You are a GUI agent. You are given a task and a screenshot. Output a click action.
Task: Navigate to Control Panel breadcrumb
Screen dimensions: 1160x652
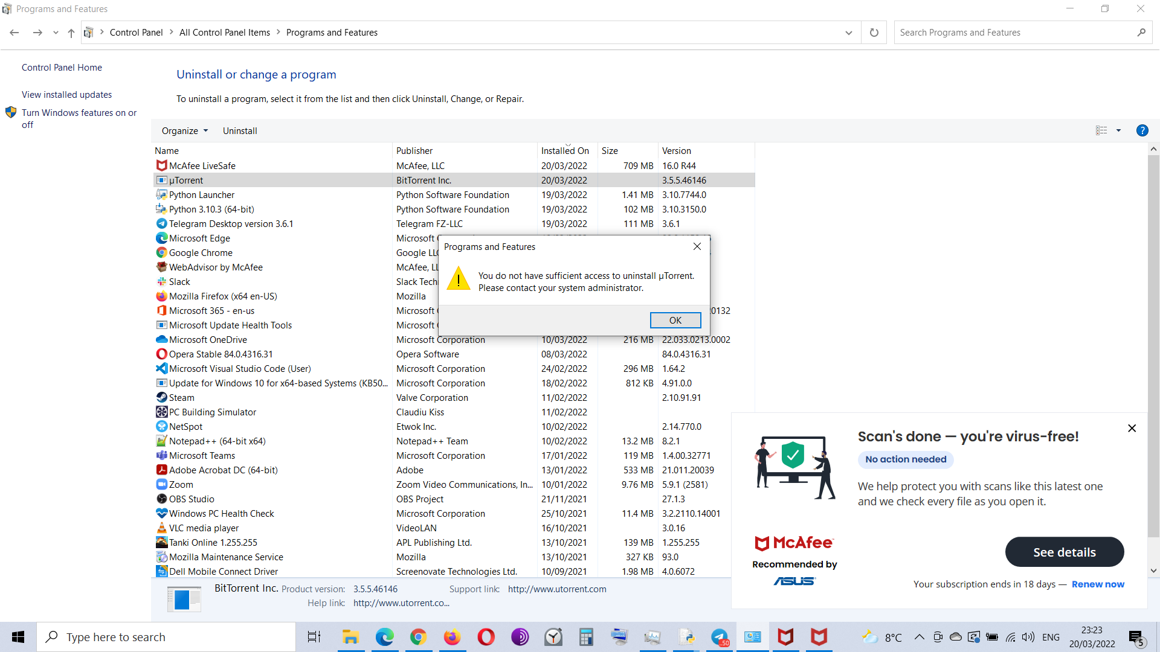[x=136, y=33]
